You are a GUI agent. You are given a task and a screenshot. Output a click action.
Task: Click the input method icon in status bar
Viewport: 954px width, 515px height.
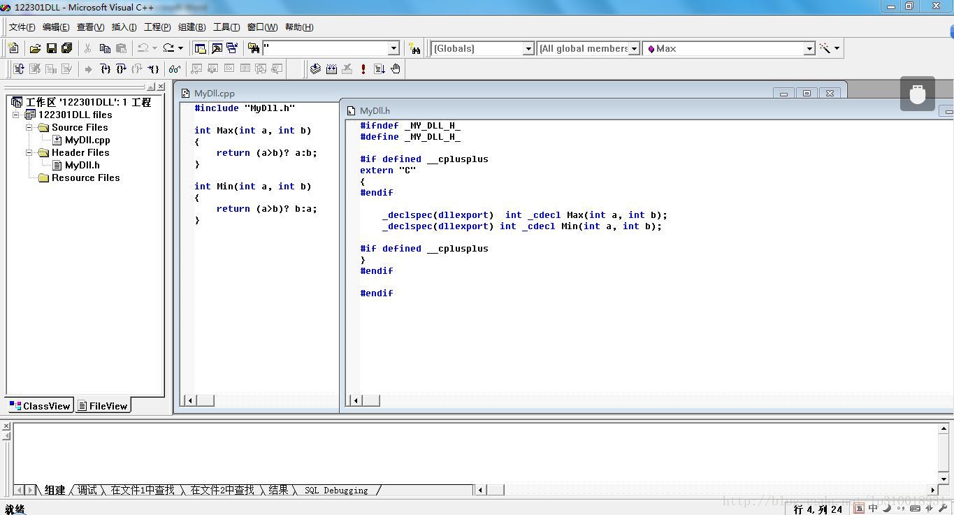[x=859, y=509]
